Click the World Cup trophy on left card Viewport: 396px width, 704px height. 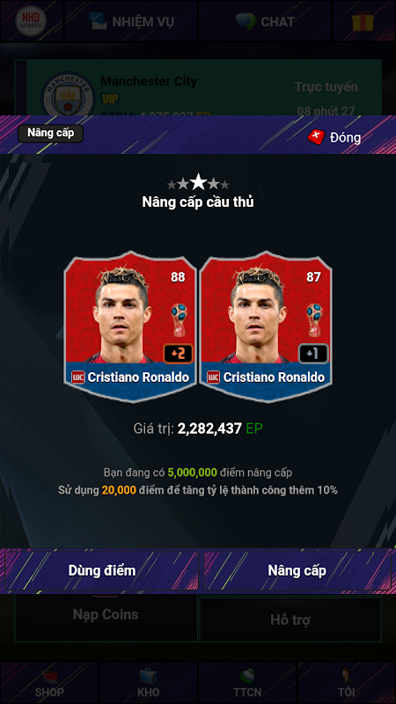pos(180,319)
